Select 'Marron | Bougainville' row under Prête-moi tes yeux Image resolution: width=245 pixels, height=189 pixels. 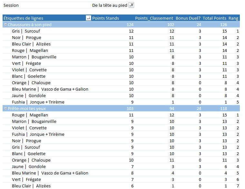point(34,121)
